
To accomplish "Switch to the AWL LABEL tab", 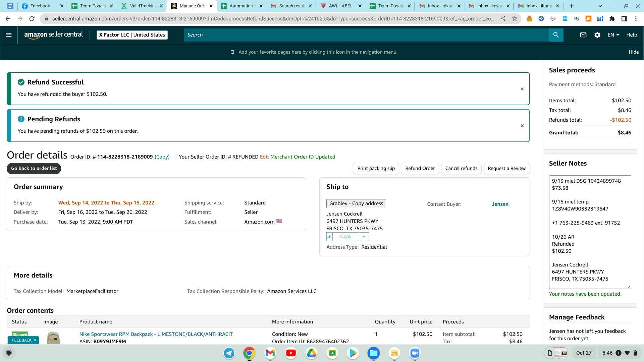I will 341,6.
